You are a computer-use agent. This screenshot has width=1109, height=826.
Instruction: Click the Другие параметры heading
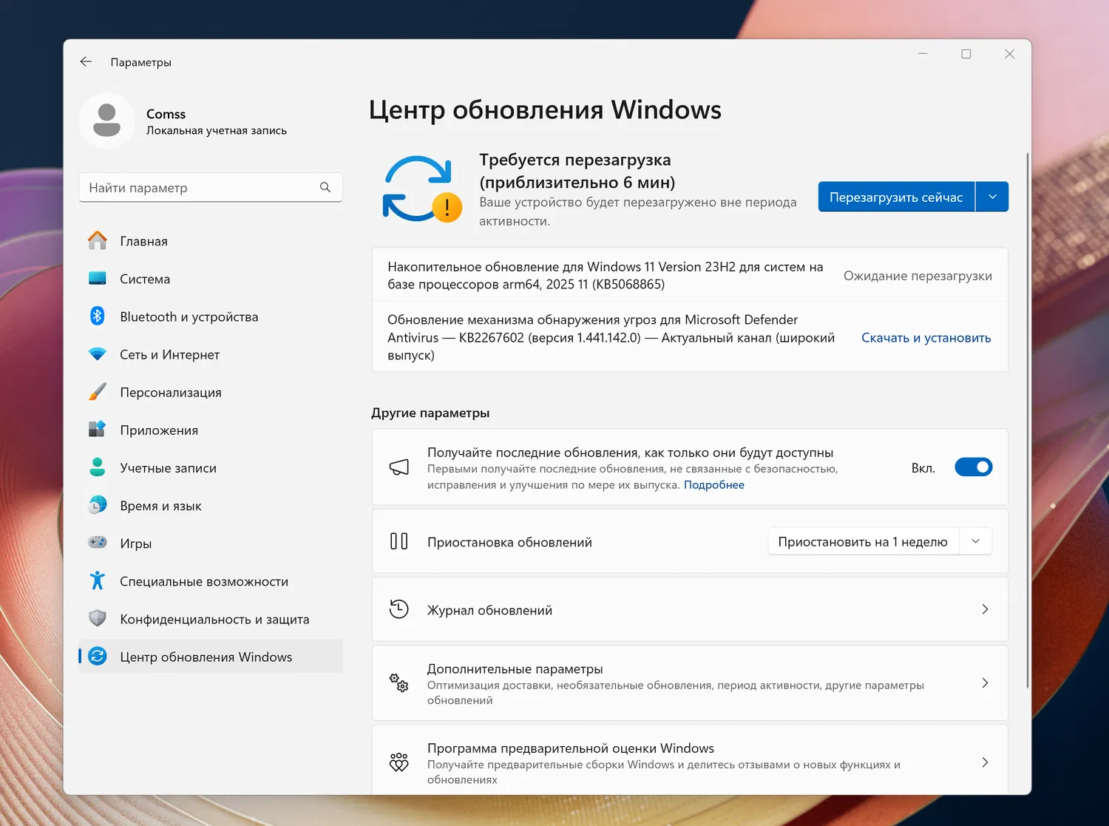[x=430, y=413]
